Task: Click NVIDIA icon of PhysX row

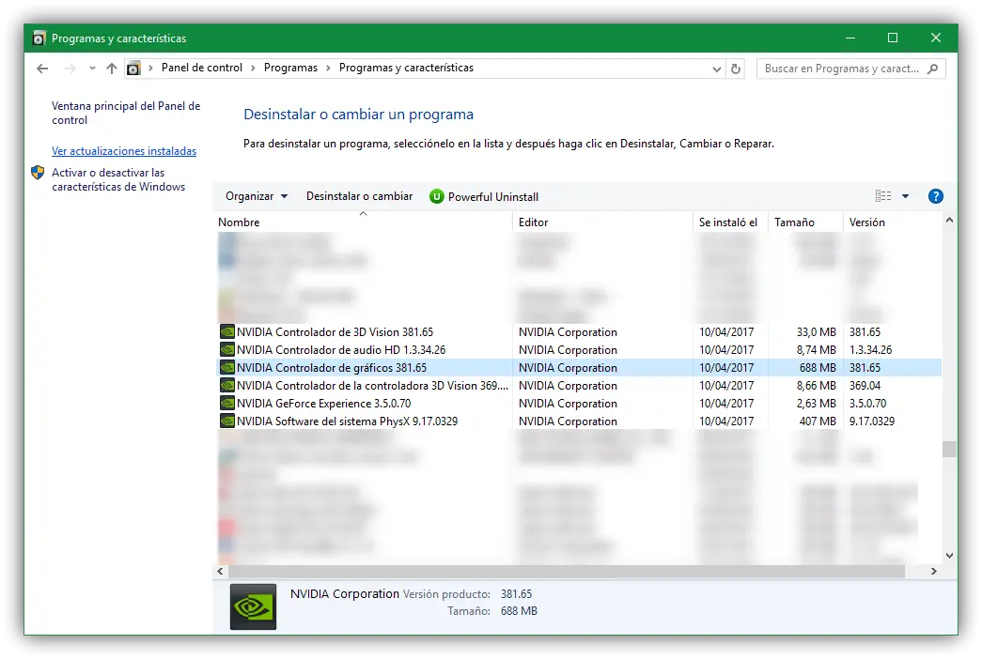Action: click(x=226, y=421)
